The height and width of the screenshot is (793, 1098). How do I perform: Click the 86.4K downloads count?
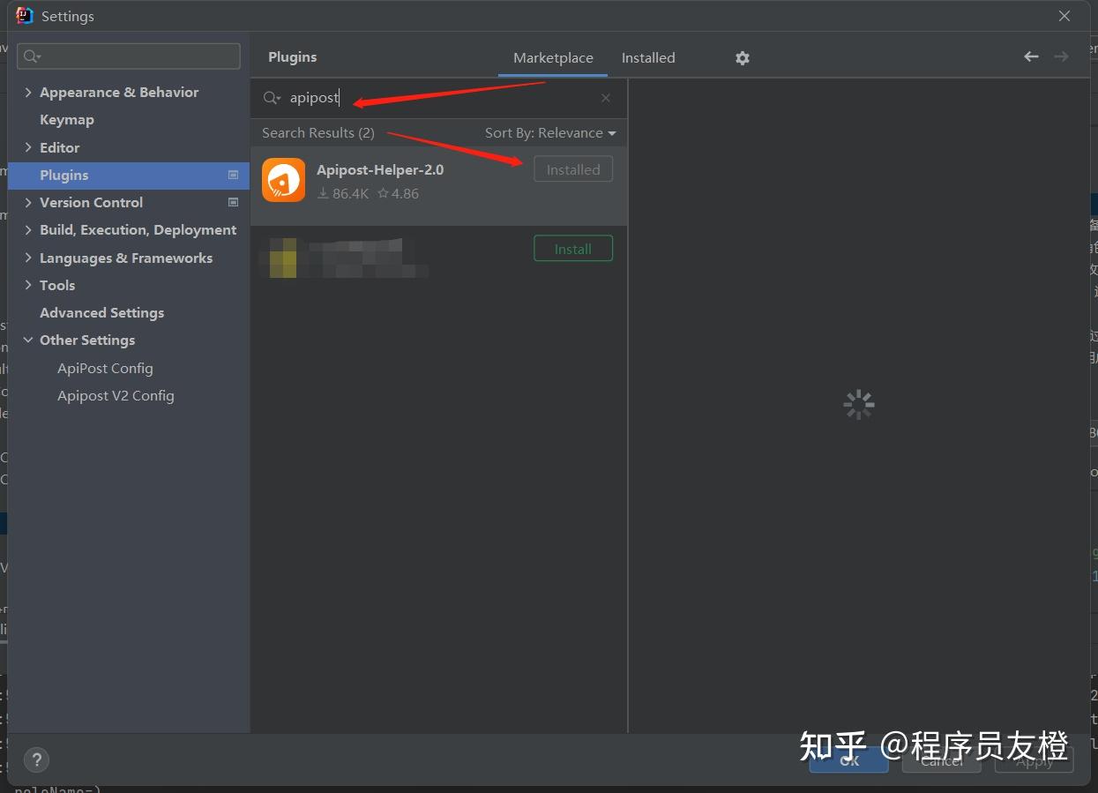343,194
